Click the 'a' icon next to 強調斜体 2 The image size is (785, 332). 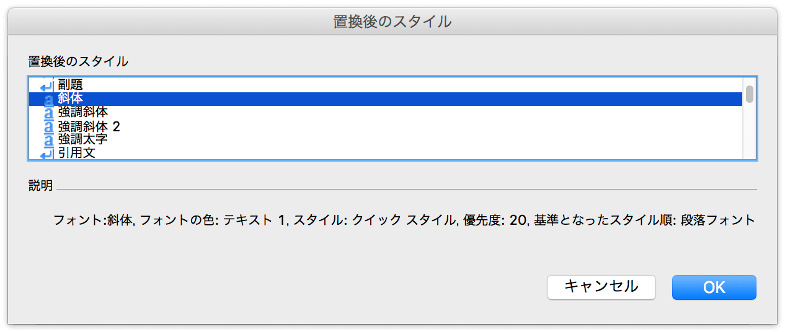[48, 126]
